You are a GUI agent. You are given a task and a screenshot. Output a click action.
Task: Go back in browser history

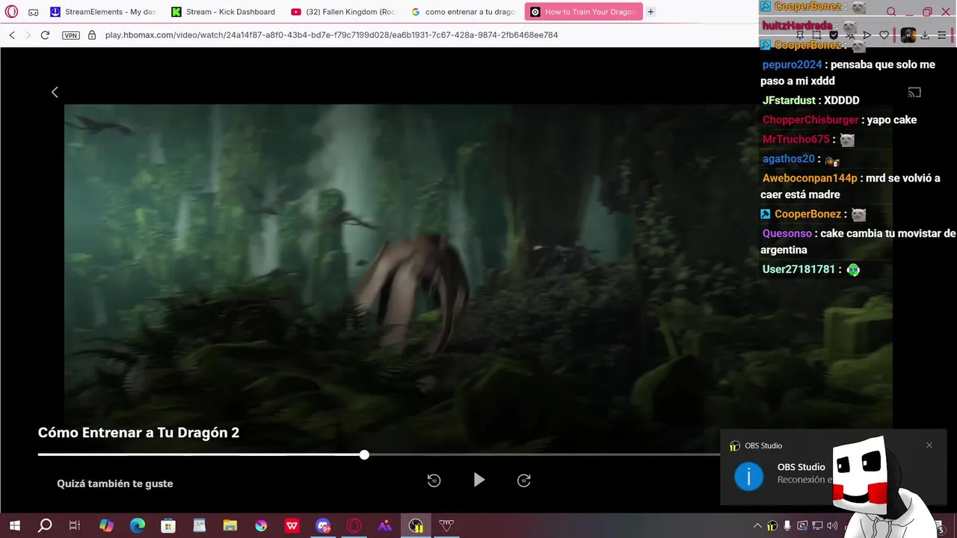[x=12, y=35]
